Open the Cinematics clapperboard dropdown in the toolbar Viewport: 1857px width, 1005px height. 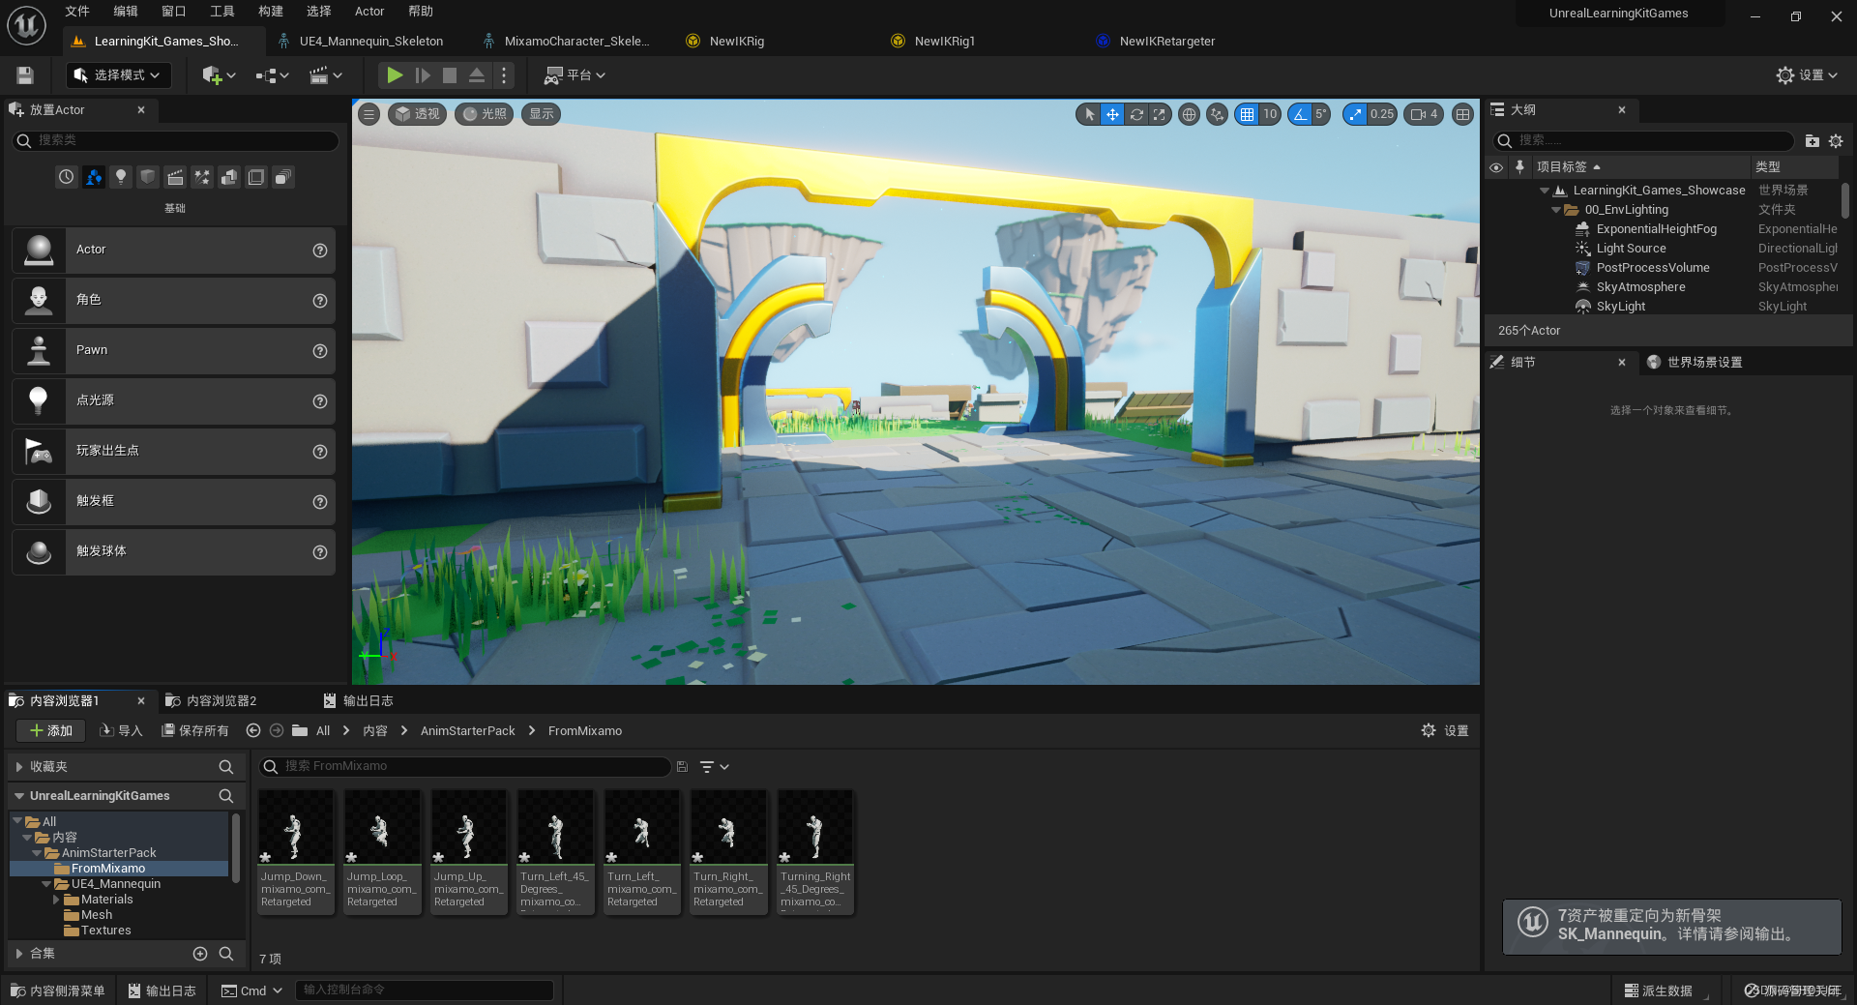[x=325, y=75]
